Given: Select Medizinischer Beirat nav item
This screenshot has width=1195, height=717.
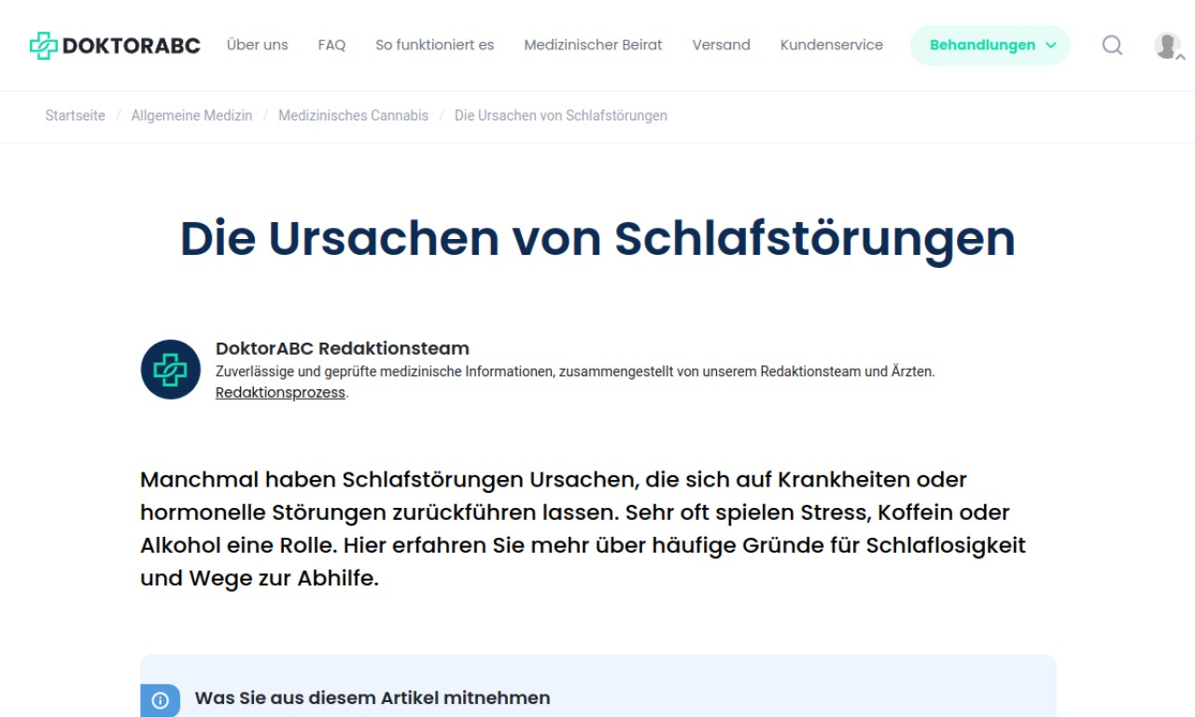Looking at the screenshot, I should click(593, 45).
